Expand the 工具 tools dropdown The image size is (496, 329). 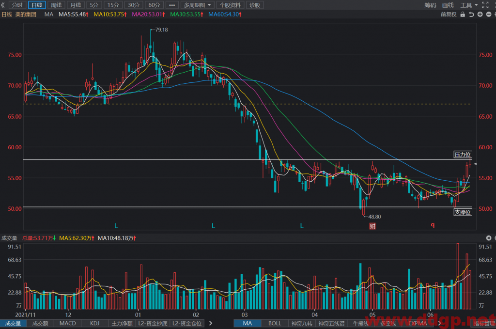[x=469, y=5]
